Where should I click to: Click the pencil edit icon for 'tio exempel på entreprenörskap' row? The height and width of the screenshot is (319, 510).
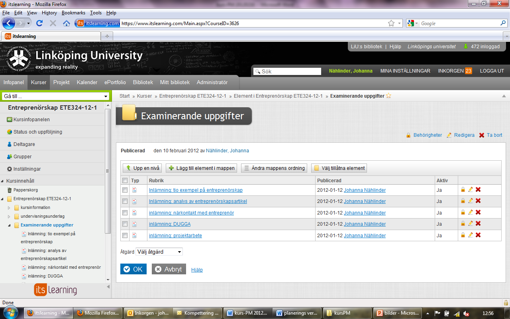[471, 189]
